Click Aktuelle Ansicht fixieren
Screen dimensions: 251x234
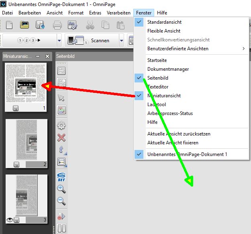point(192,143)
